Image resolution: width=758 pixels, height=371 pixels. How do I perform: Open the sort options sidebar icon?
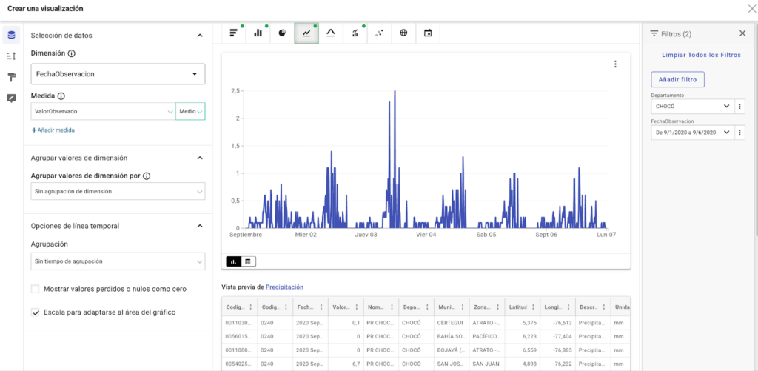(x=11, y=56)
